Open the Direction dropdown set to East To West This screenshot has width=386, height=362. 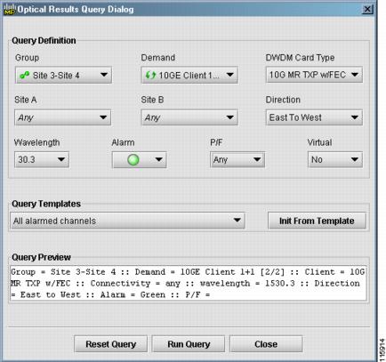coord(314,117)
